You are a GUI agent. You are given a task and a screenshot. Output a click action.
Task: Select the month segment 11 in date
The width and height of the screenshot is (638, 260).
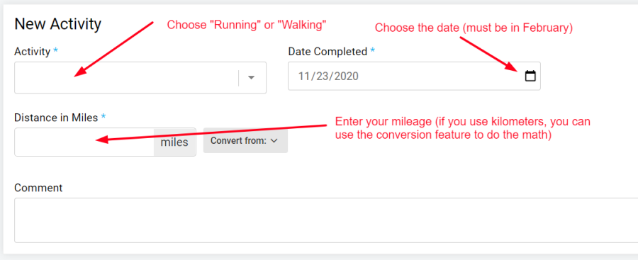point(304,76)
